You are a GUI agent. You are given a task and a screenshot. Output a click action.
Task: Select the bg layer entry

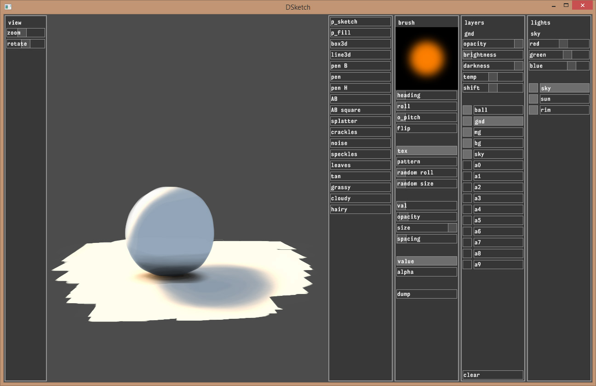[x=498, y=143]
